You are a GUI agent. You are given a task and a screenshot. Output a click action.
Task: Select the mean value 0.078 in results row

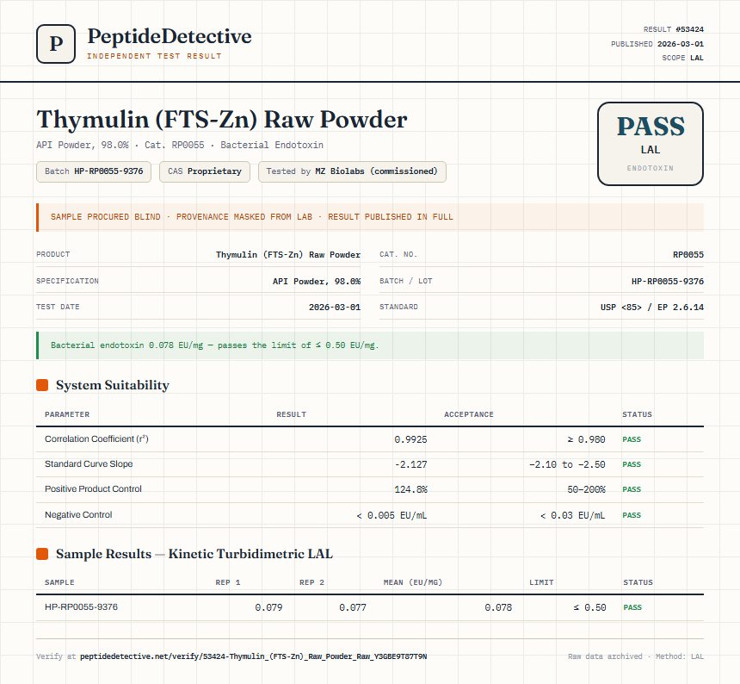point(498,607)
